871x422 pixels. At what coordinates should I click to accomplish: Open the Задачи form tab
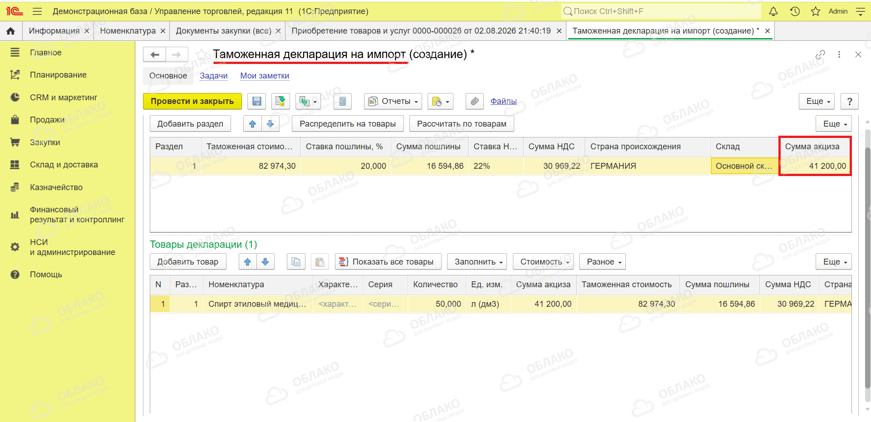(x=214, y=76)
